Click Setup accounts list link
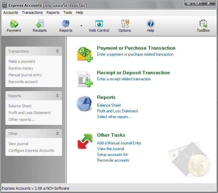 click(112, 155)
